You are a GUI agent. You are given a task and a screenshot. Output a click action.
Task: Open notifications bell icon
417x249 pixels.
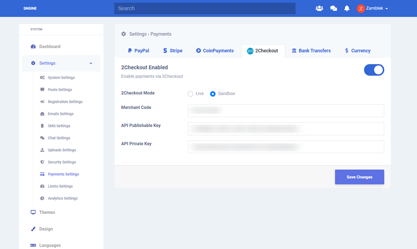[347, 8]
